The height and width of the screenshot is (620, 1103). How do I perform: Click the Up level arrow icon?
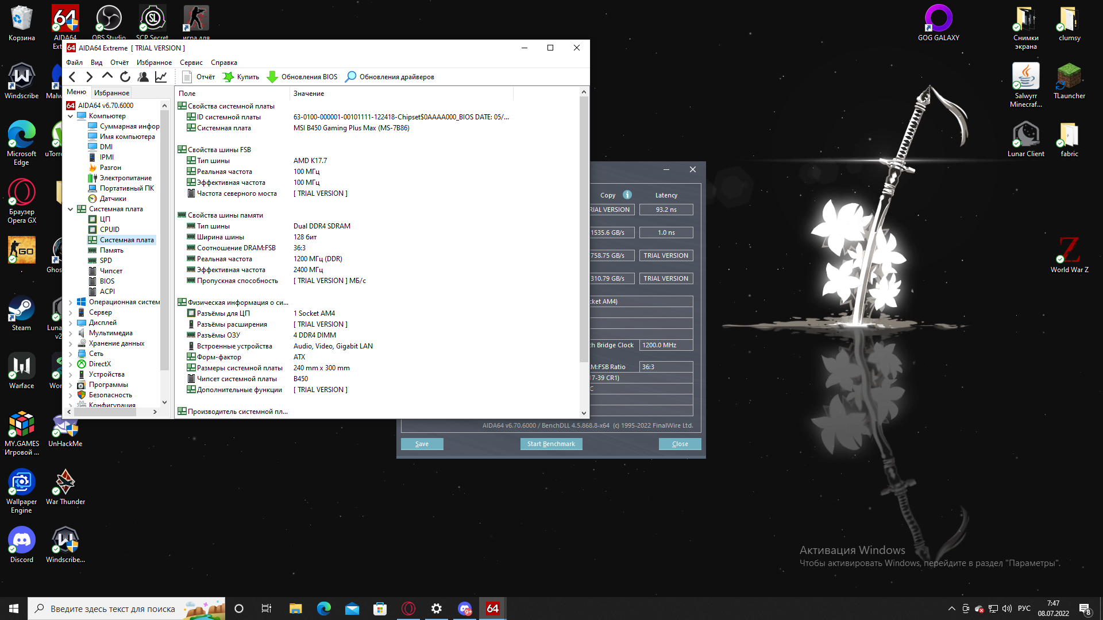pos(107,76)
